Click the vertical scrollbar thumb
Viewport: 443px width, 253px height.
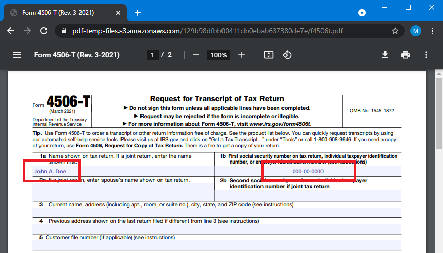[x=439, y=113]
